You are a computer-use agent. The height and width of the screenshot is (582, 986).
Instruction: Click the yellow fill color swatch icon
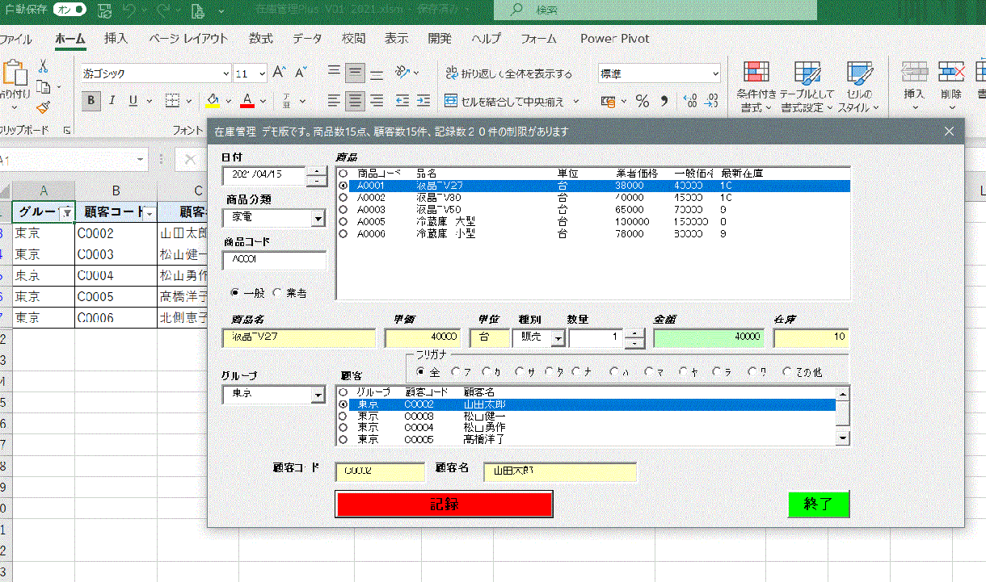(x=213, y=101)
